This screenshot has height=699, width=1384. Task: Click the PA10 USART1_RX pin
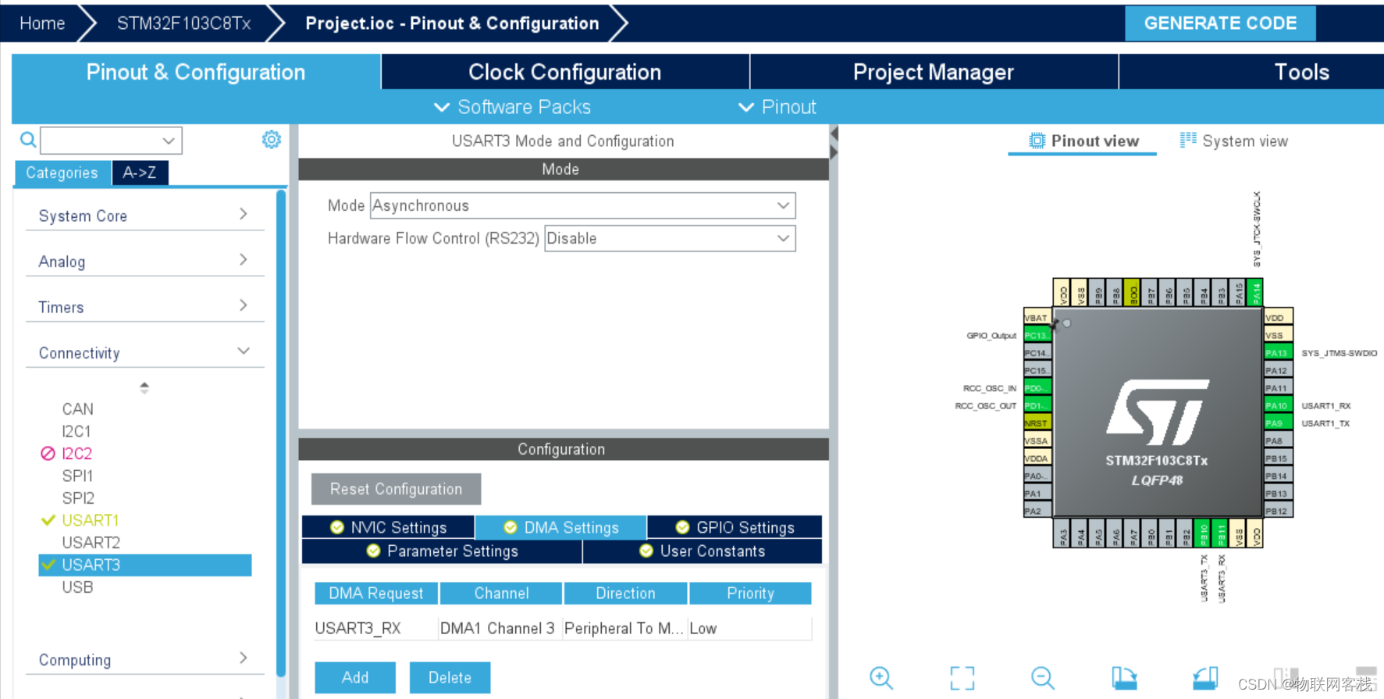pyautogui.click(x=1278, y=405)
